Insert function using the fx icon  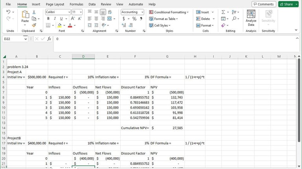click(49, 39)
